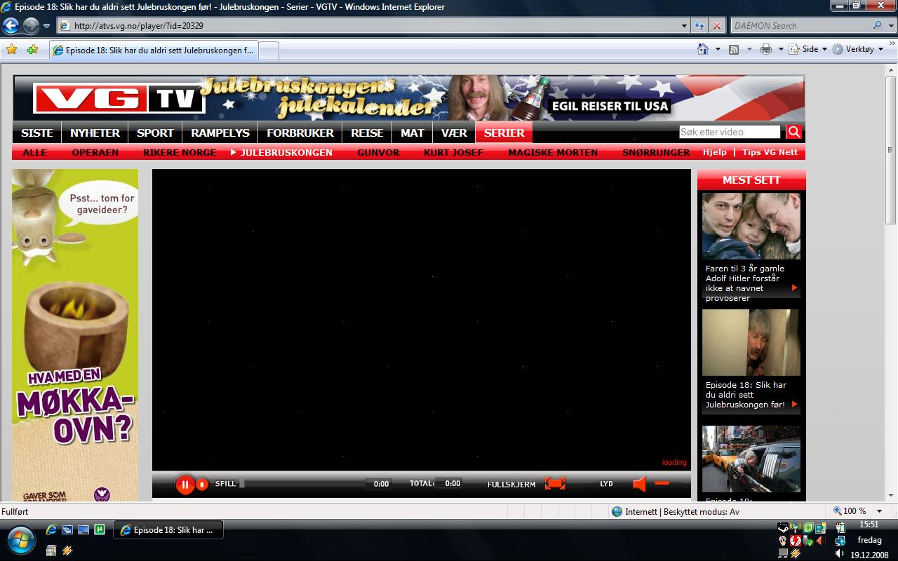Image resolution: width=898 pixels, height=561 pixels.
Task: Select the SERIER section tab
Action: tap(504, 133)
